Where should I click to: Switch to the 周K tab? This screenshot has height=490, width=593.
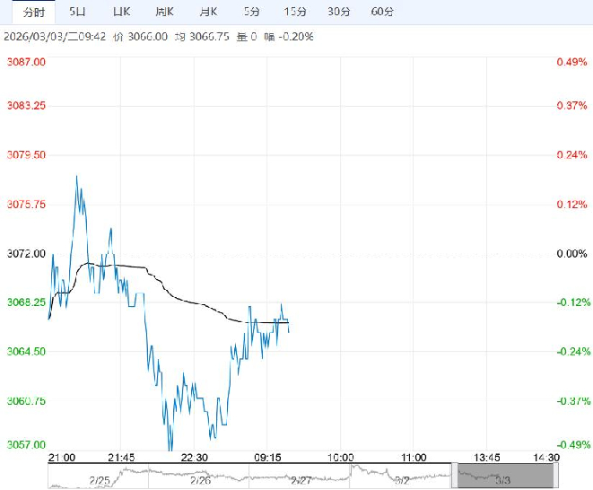164,12
